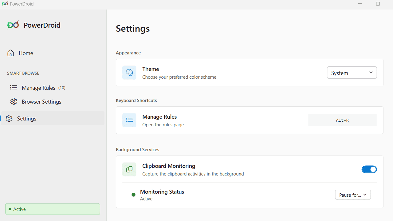The image size is (393, 221).
Task: Click 'Capture the clipboard activities' description
Action: click(193, 174)
